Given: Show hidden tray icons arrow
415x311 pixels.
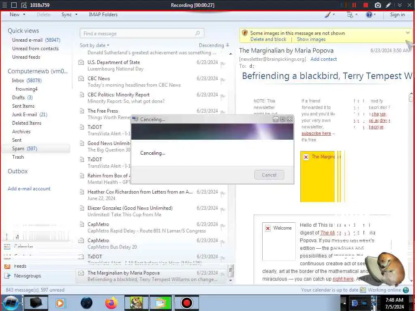Looking at the screenshot, I should coord(344,303).
